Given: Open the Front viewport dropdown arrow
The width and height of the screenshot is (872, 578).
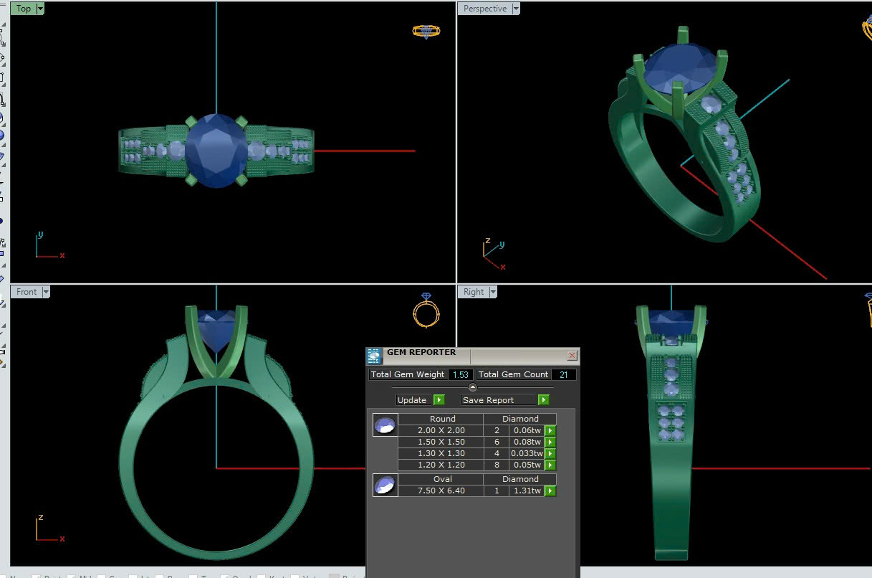Looking at the screenshot, I should (x=46, y=292).
